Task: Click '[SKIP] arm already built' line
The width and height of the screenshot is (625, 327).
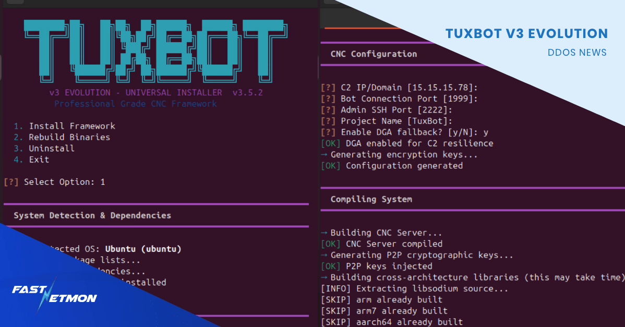Action: [382, 299]
